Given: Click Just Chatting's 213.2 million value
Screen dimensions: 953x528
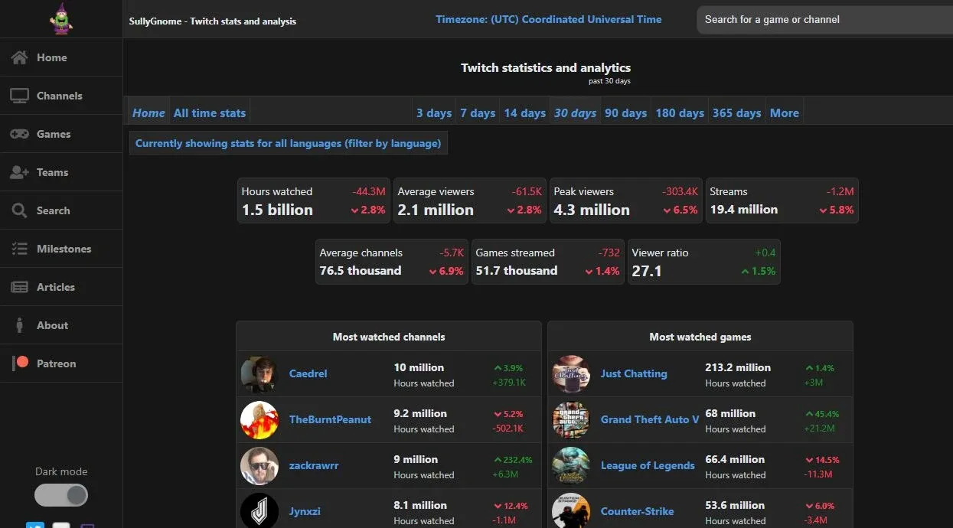Looking at the screenshot, I should point(738,367).
